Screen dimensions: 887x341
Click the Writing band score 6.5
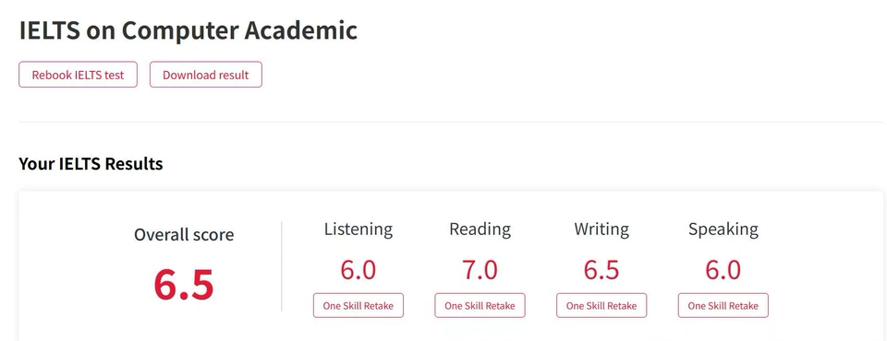tap(601, 270)
